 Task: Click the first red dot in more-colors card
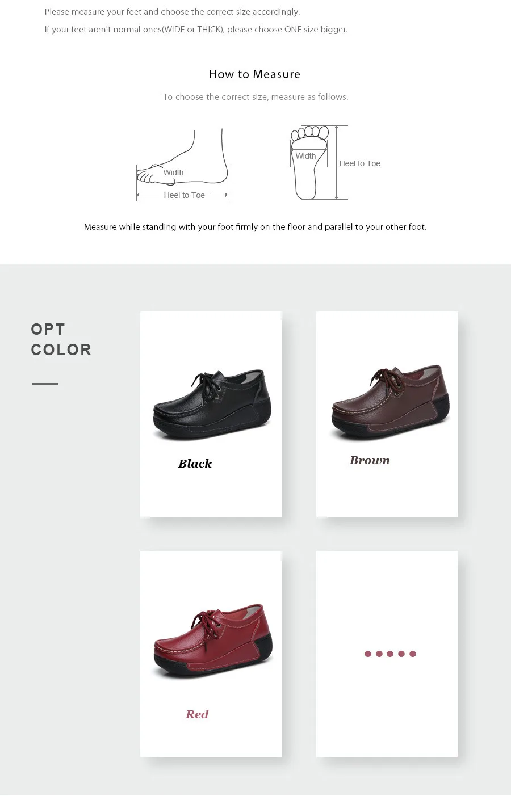point(368,654)
